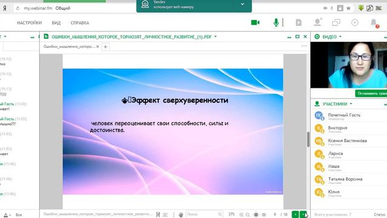This screenshot has width=387, height=218.
Task: Select the hand pan tool in document toolbar
Action: (x=181, y=215)
